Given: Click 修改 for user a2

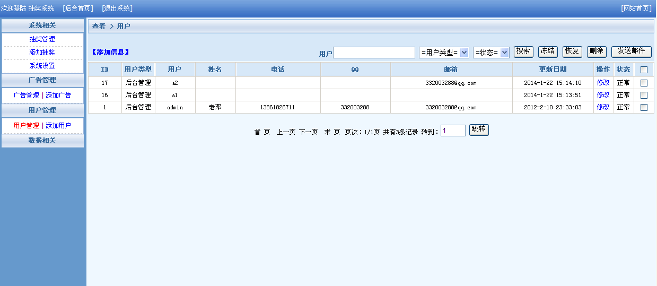Looking at the screenshot, I should pyautogui.click(x=603, y=83).
